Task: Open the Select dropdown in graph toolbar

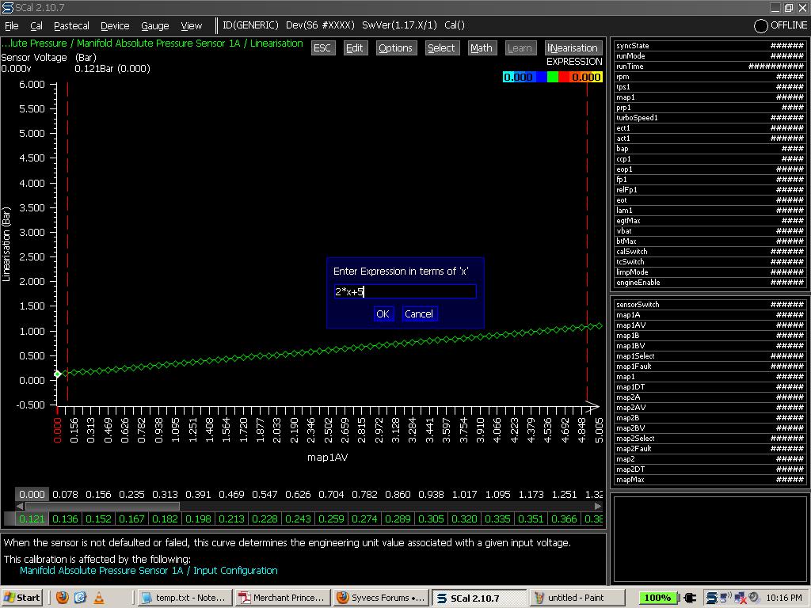Action: tap(441, 48)
